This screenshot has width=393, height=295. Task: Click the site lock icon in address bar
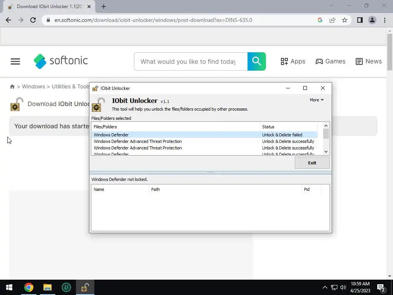(x=48, y=20)
